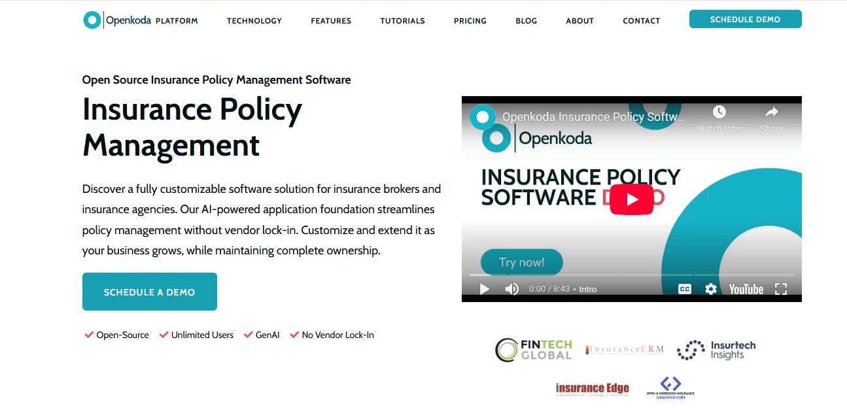Open video settings gear
This screenshot has width=847, height=408.
[711, 289]
